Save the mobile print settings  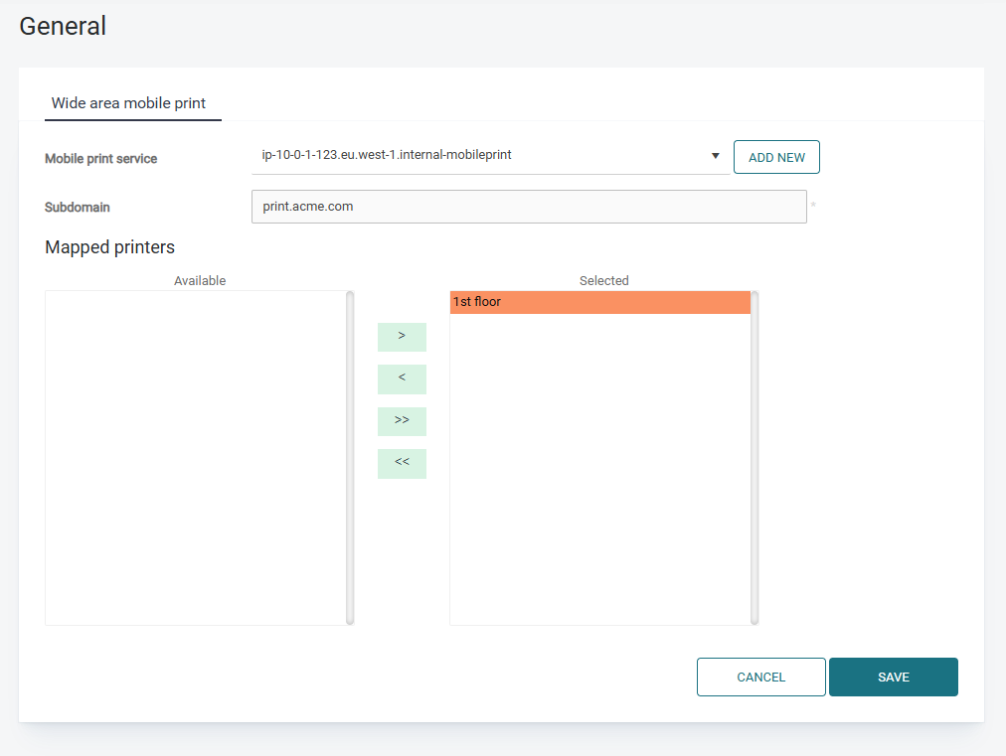(893, 678)
